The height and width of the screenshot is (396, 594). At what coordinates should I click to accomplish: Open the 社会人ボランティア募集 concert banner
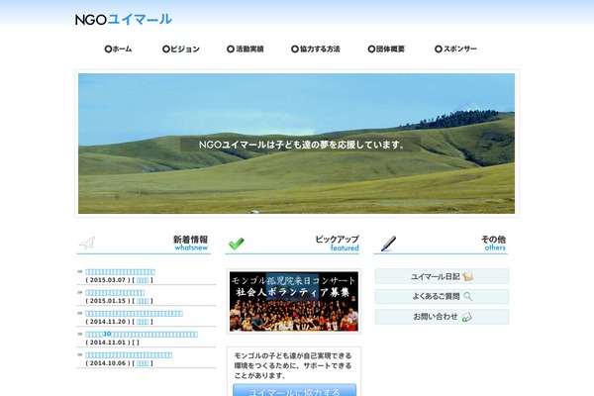(x=294, y=302)
